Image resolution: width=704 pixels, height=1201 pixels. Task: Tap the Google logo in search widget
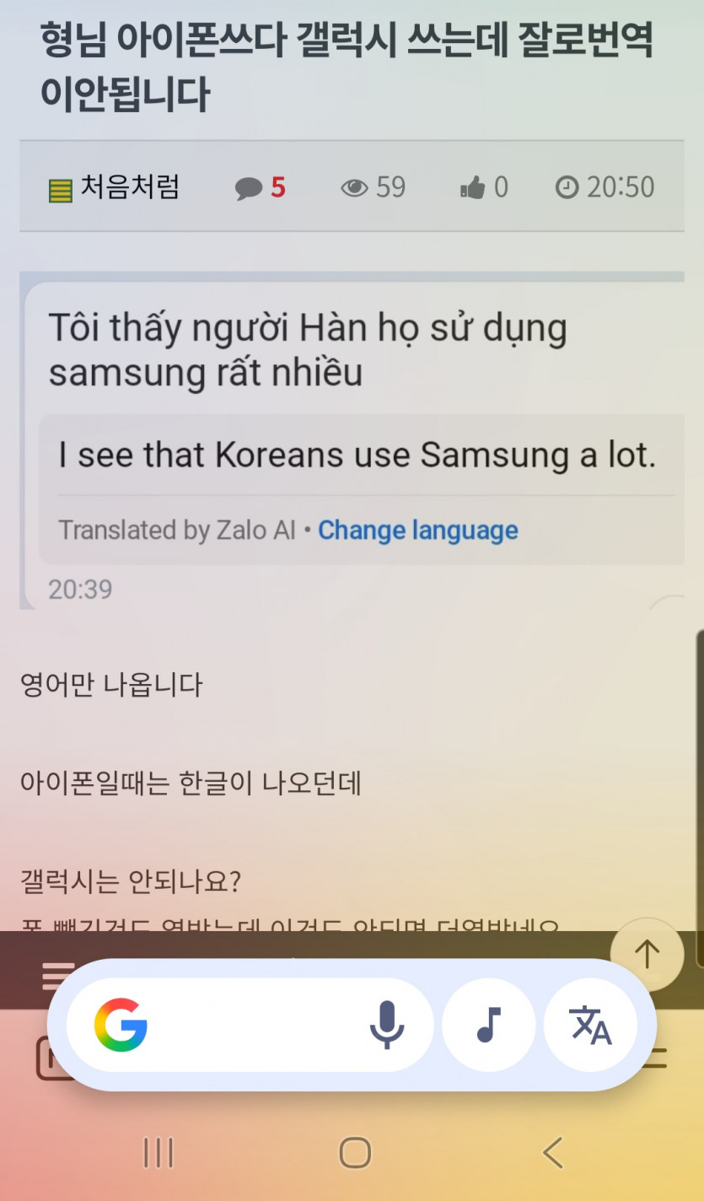pyautogui.click(x=121, y=1025)
